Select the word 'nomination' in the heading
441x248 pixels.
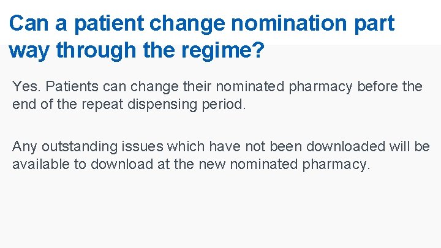289,23
